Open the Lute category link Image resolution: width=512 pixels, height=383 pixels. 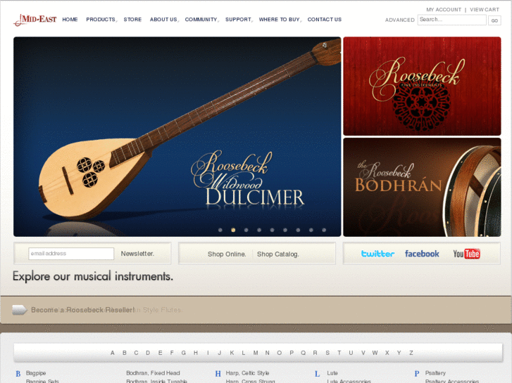click(332, 373)
